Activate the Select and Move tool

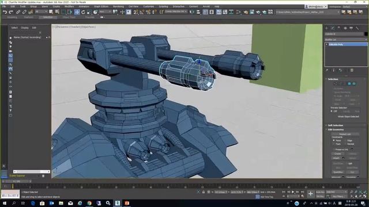(77, 12)
